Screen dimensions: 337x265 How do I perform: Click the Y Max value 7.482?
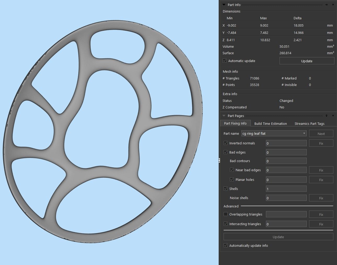(x=264, y=33)
